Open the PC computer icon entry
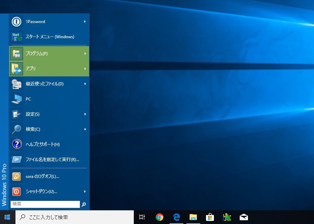 click(x=16, y=99)
